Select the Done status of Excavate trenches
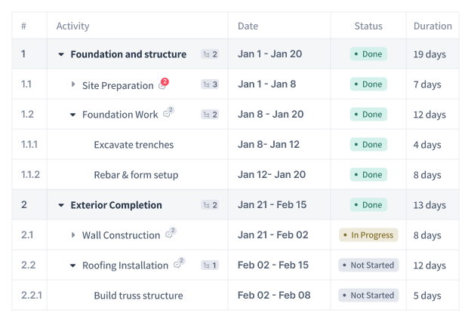This screenshot has height=322, width=471. 368,144
